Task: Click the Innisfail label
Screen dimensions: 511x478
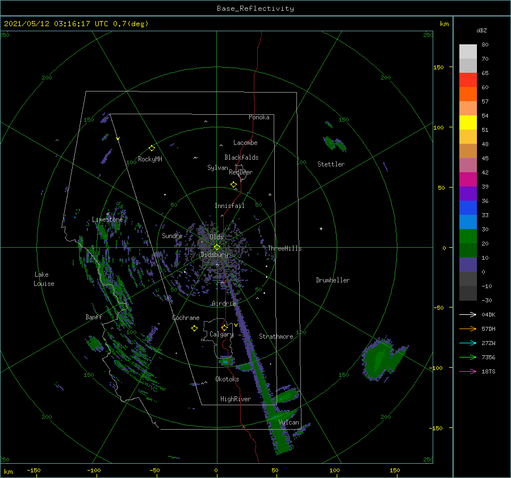Action: pyautogui.click(x=229, y=206)
